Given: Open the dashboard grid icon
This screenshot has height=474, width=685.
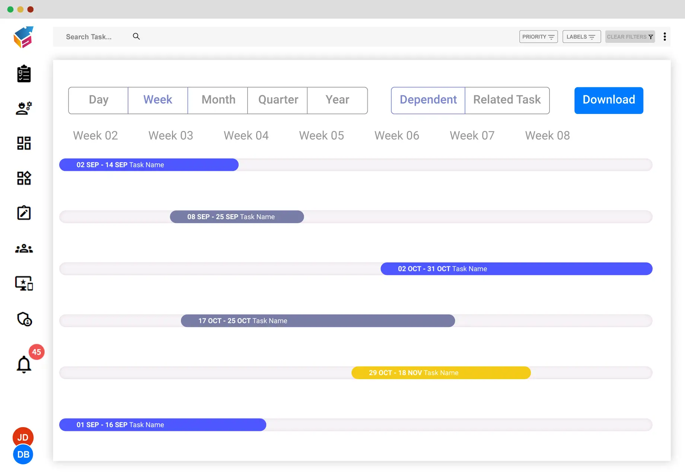Looking at the screenshot, I should point(24,143).
